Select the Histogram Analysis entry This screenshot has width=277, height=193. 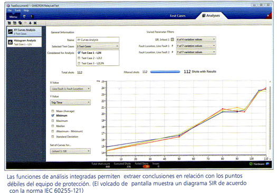pyautogui.click(x=24, y=42)
